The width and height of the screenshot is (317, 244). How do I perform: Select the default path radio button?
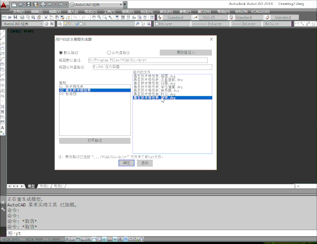point(61,53)
